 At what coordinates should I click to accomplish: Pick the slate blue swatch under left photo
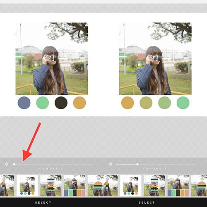(24, 103)
